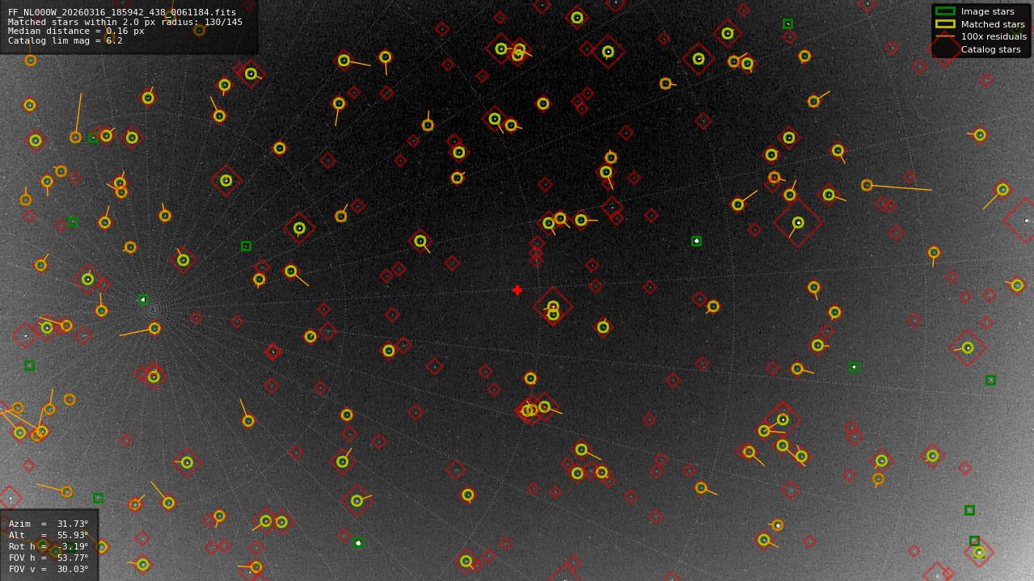Click the red center cross marker
Screen dimensions: 1034x581
517,290
